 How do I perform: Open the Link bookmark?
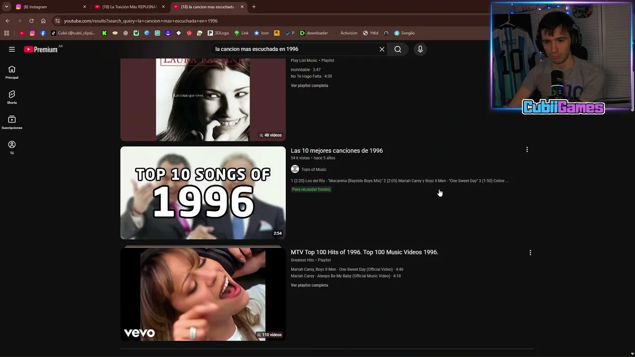(x=242, y=33)
